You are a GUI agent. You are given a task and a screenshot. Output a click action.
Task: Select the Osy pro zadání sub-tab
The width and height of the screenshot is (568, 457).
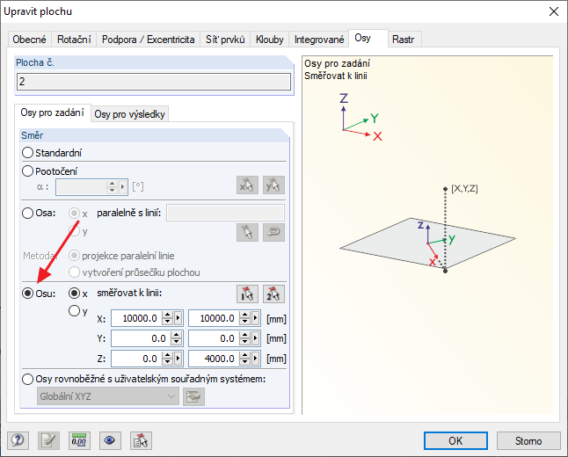(x=52, y=112)
